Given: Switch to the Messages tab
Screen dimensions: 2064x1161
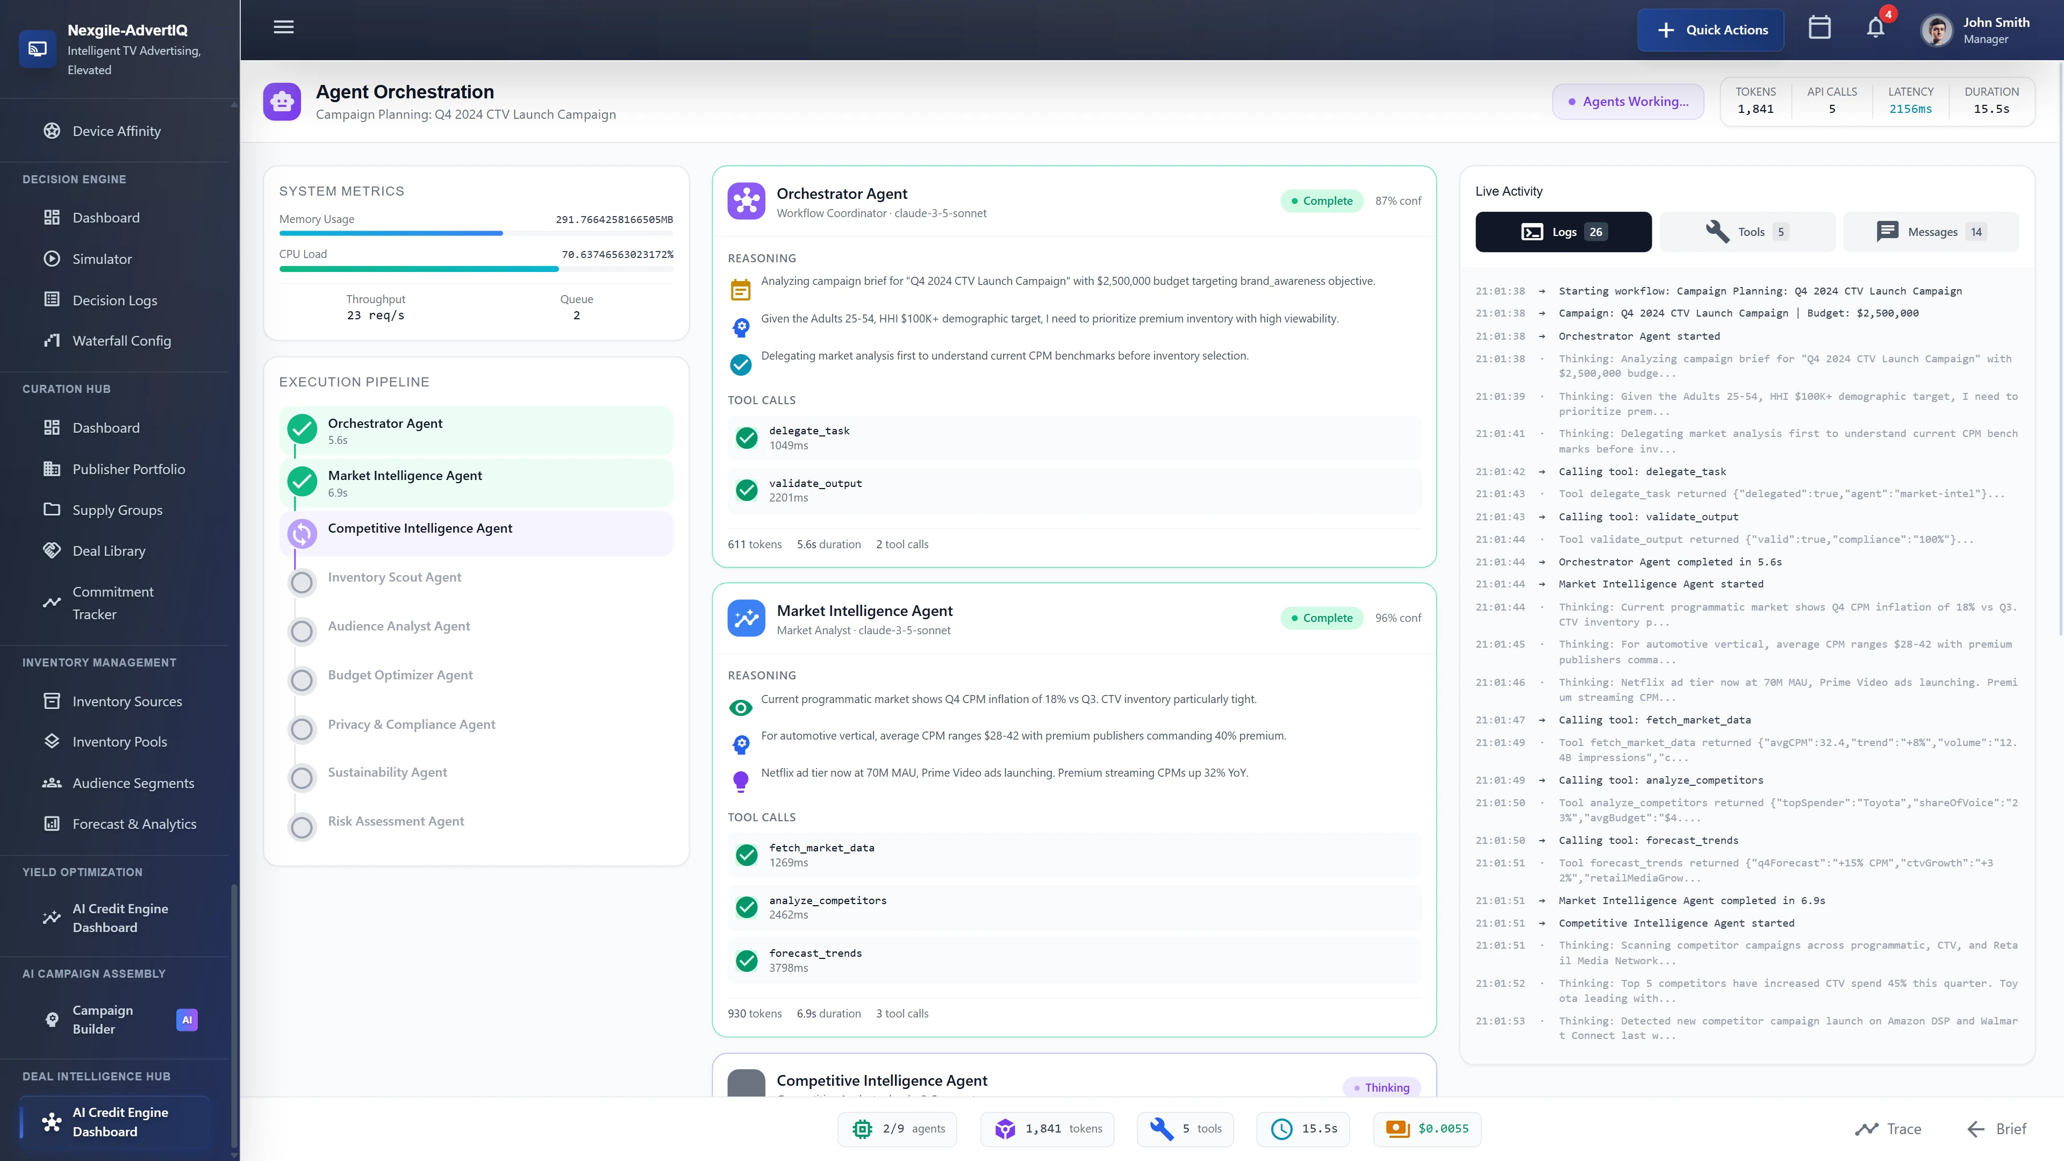Looking at the screenshot, I should [x=1930, y=232].
